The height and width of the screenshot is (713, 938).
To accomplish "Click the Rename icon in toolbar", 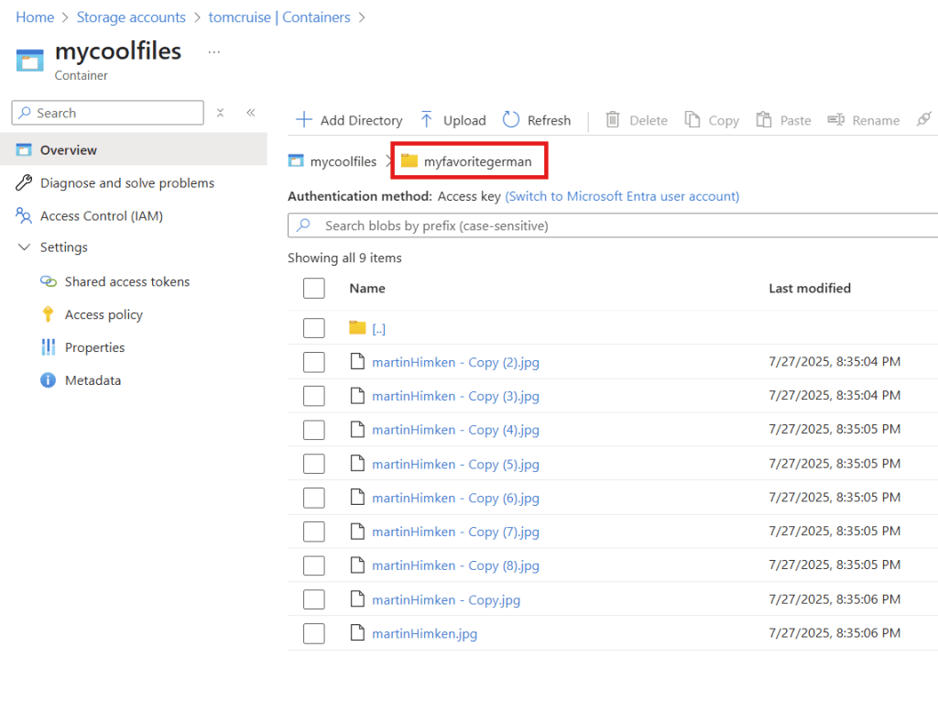I will tap(835, 120).
